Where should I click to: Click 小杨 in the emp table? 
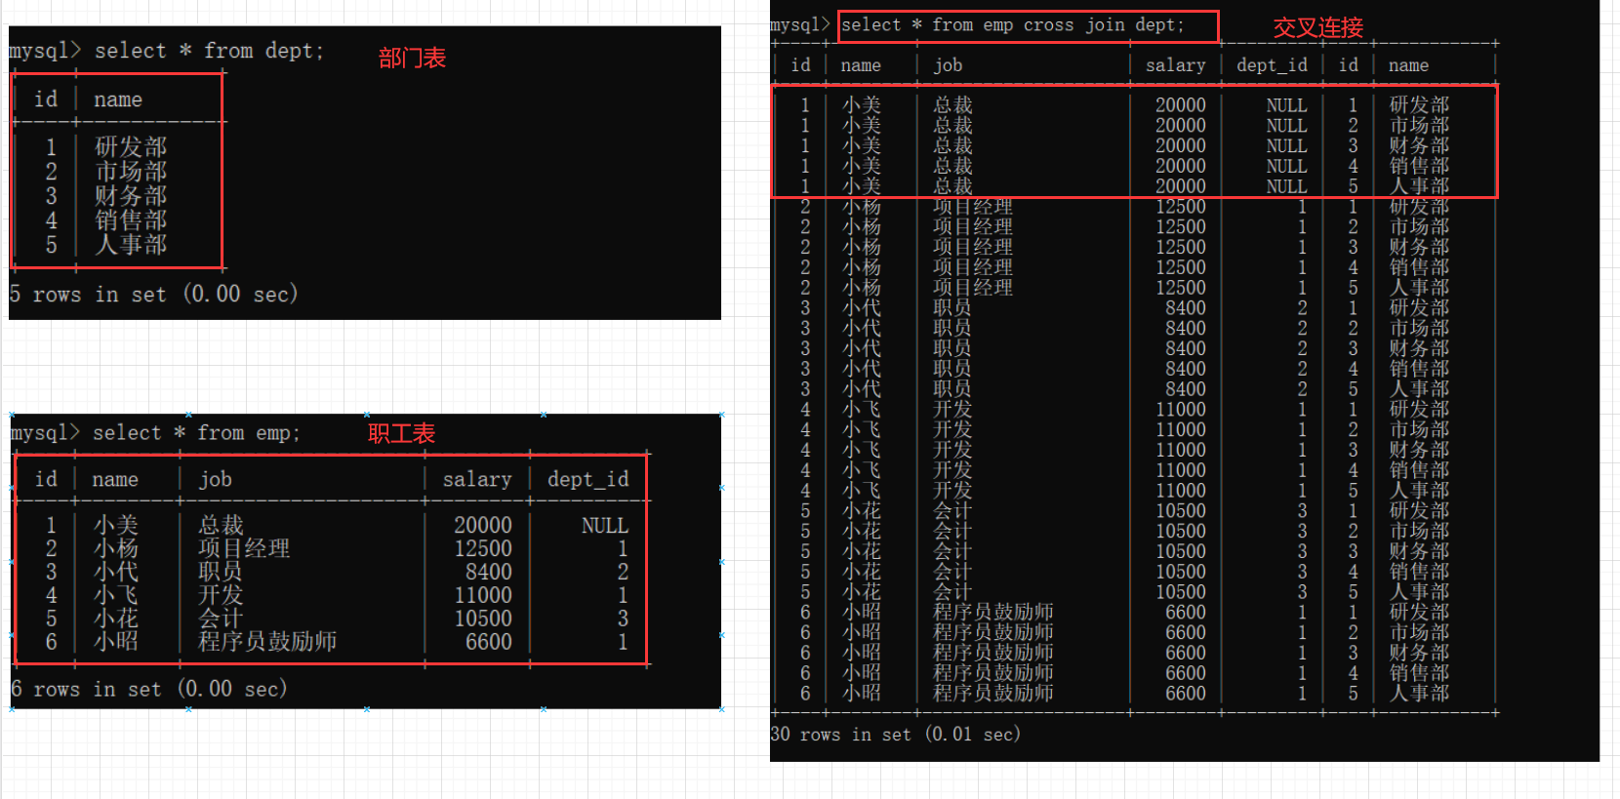point(116,548)
